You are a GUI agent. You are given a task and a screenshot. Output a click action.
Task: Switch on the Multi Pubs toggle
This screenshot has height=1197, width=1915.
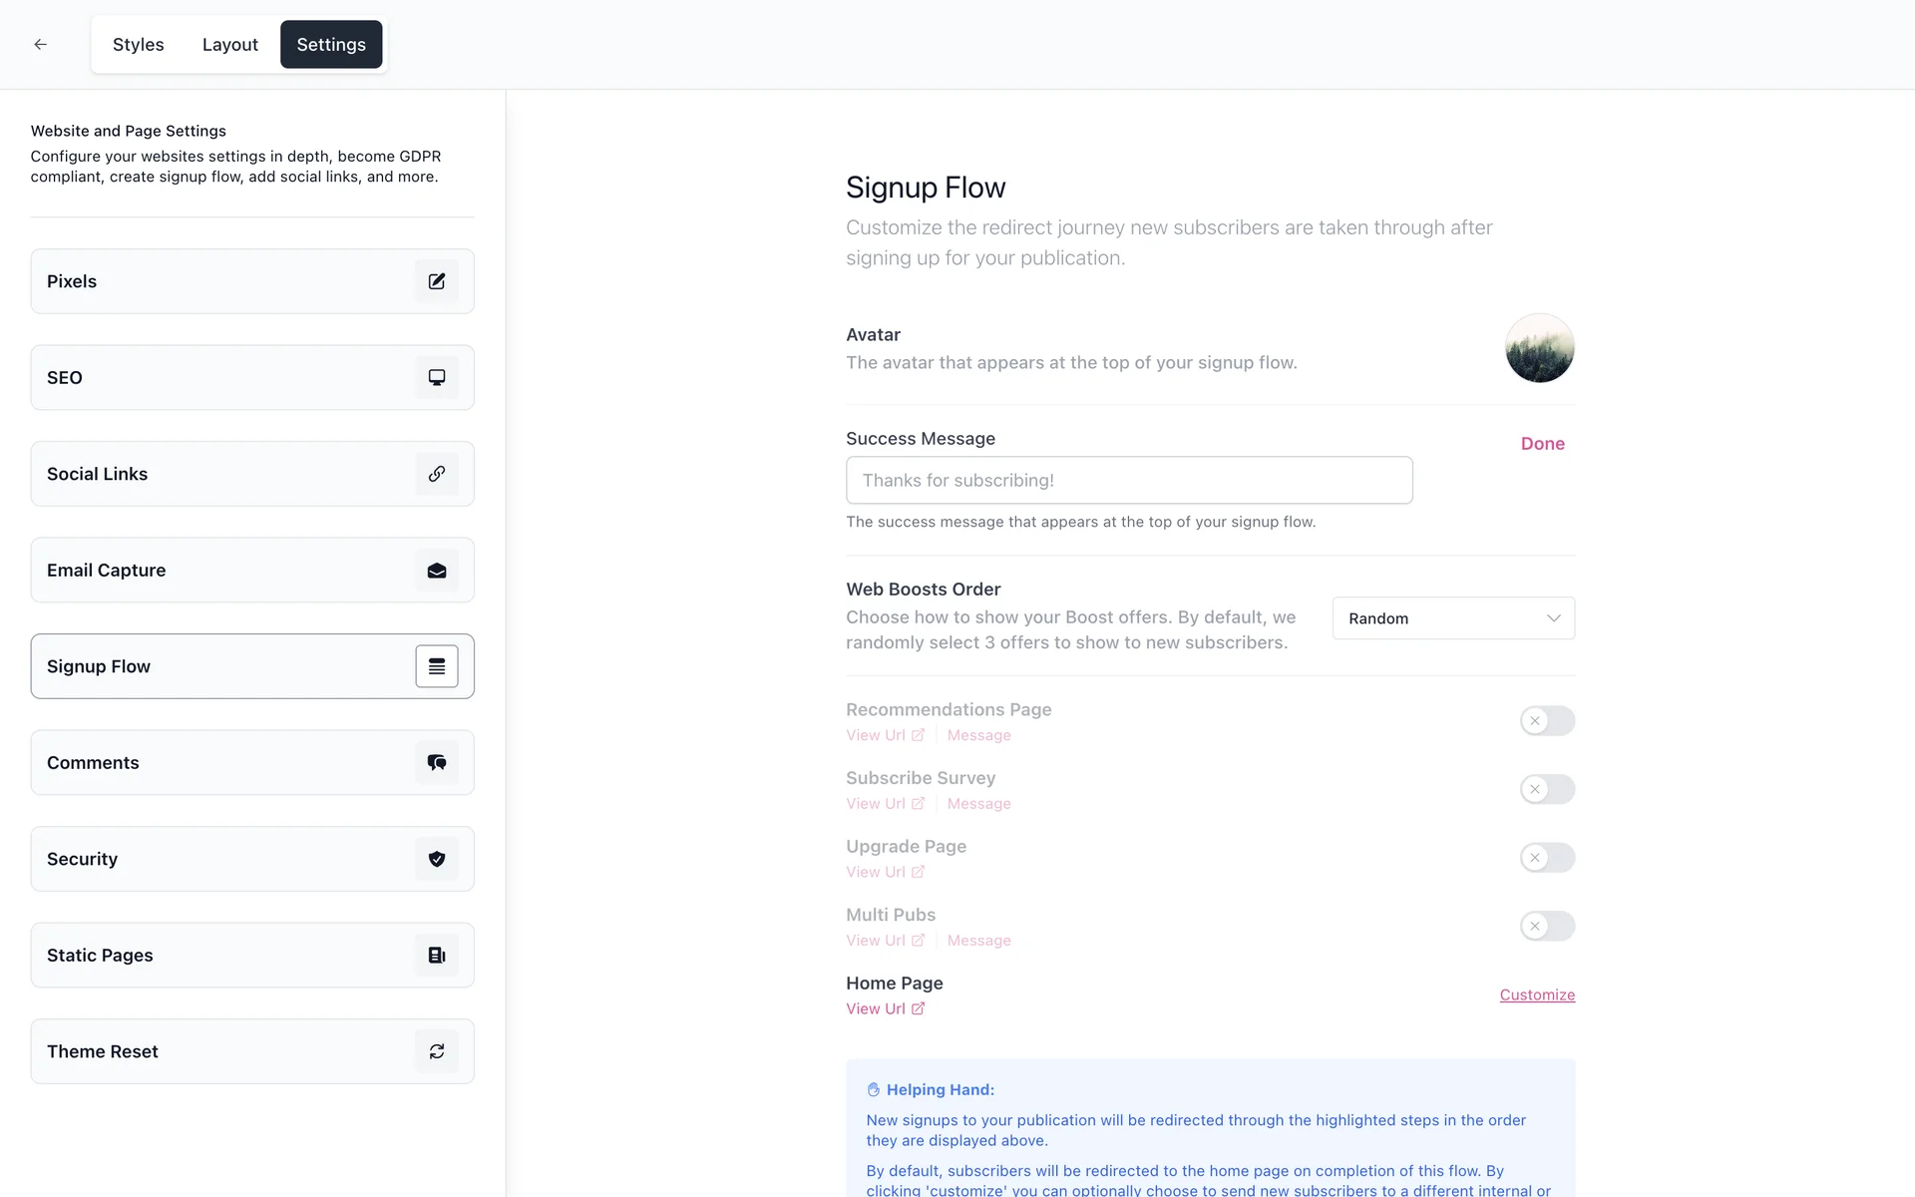tap(1547, 926)
